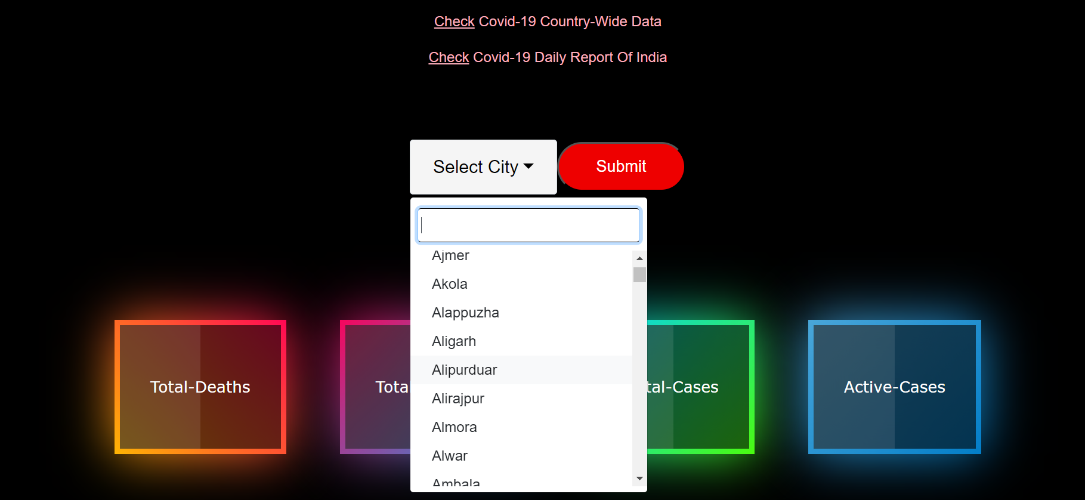Select Alappuzha from the list
The width and height of the screenshot is (1085, 500).
465,313
